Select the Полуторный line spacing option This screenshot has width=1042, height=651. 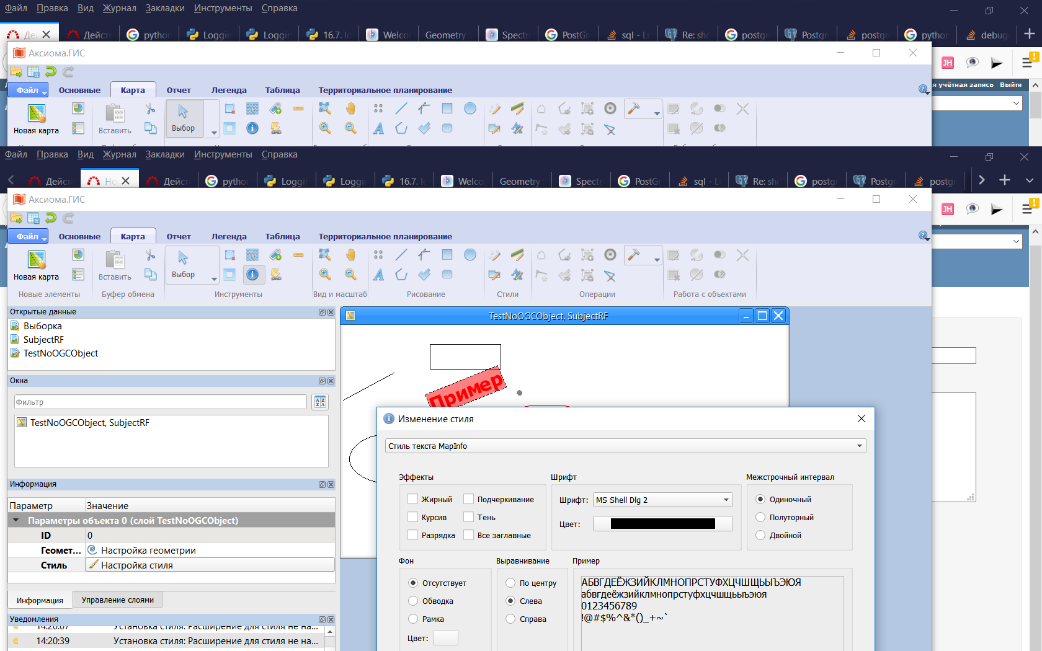[760, 517]
